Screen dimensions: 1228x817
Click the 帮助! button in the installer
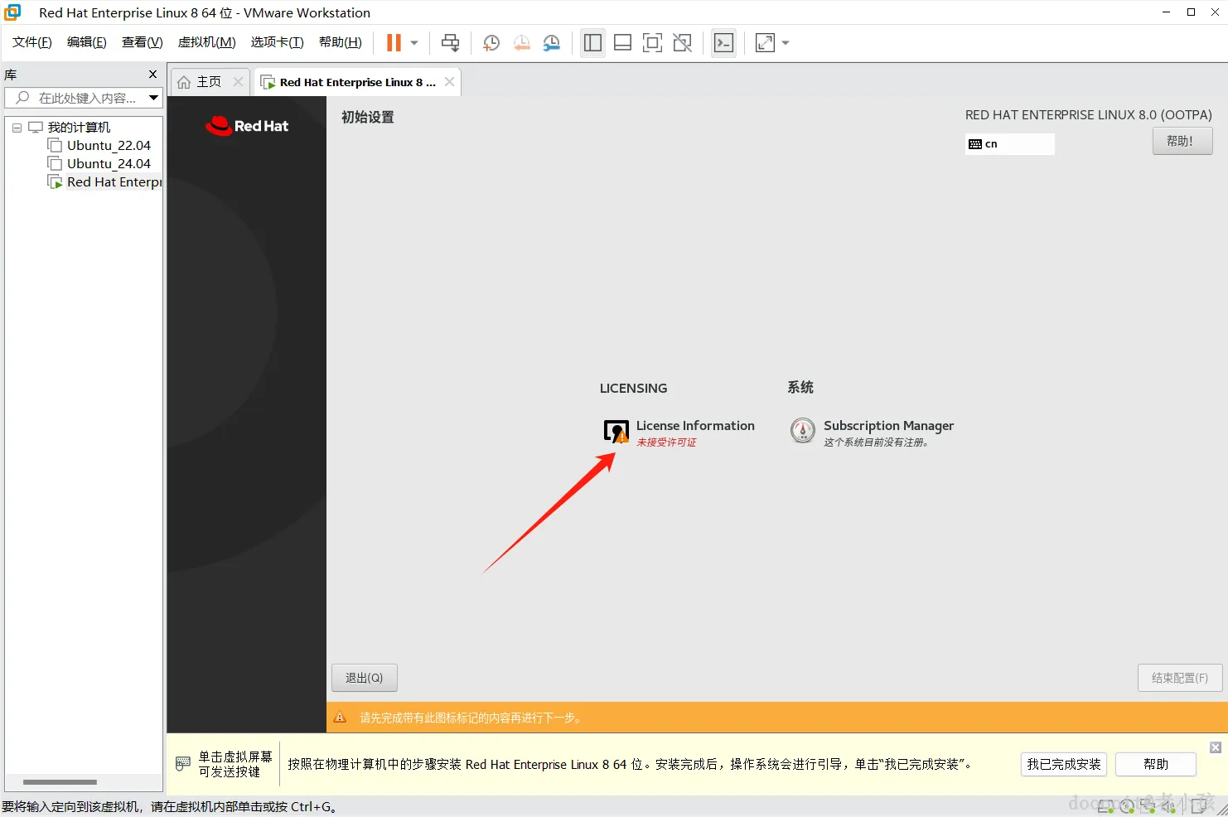[x=1182, y=141]
